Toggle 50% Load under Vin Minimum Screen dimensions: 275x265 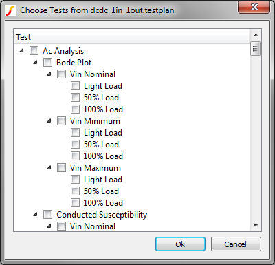tap(75, 145)
